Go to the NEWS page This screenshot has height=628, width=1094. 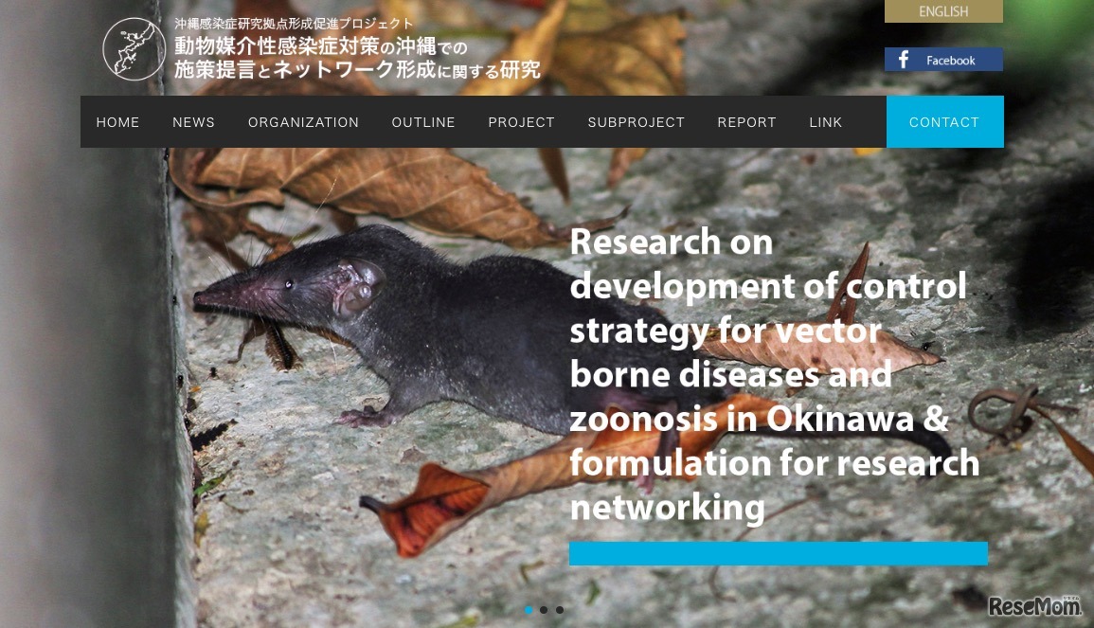tap(194, 122)
